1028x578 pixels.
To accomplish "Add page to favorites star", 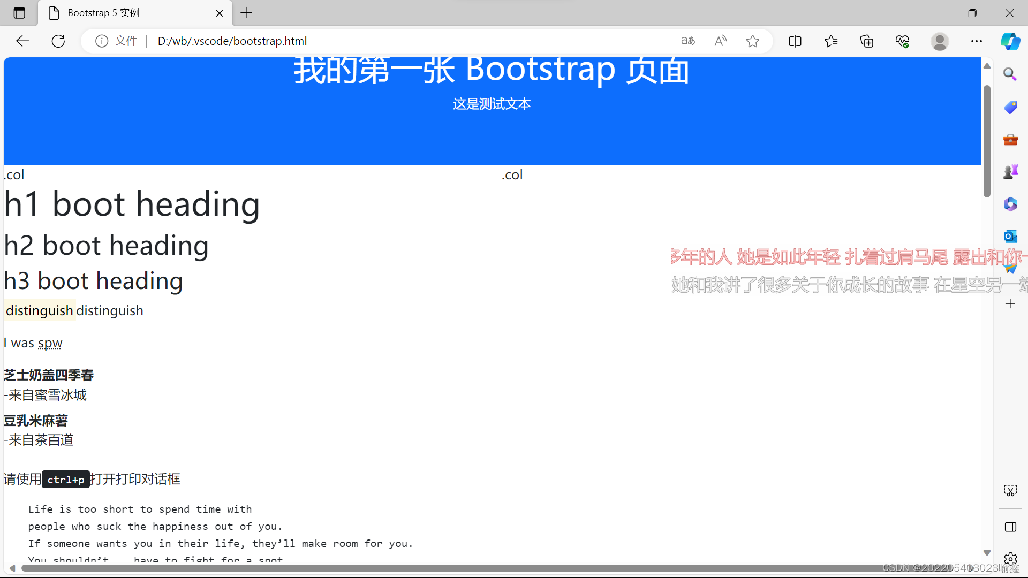I will tap(753, 41).
